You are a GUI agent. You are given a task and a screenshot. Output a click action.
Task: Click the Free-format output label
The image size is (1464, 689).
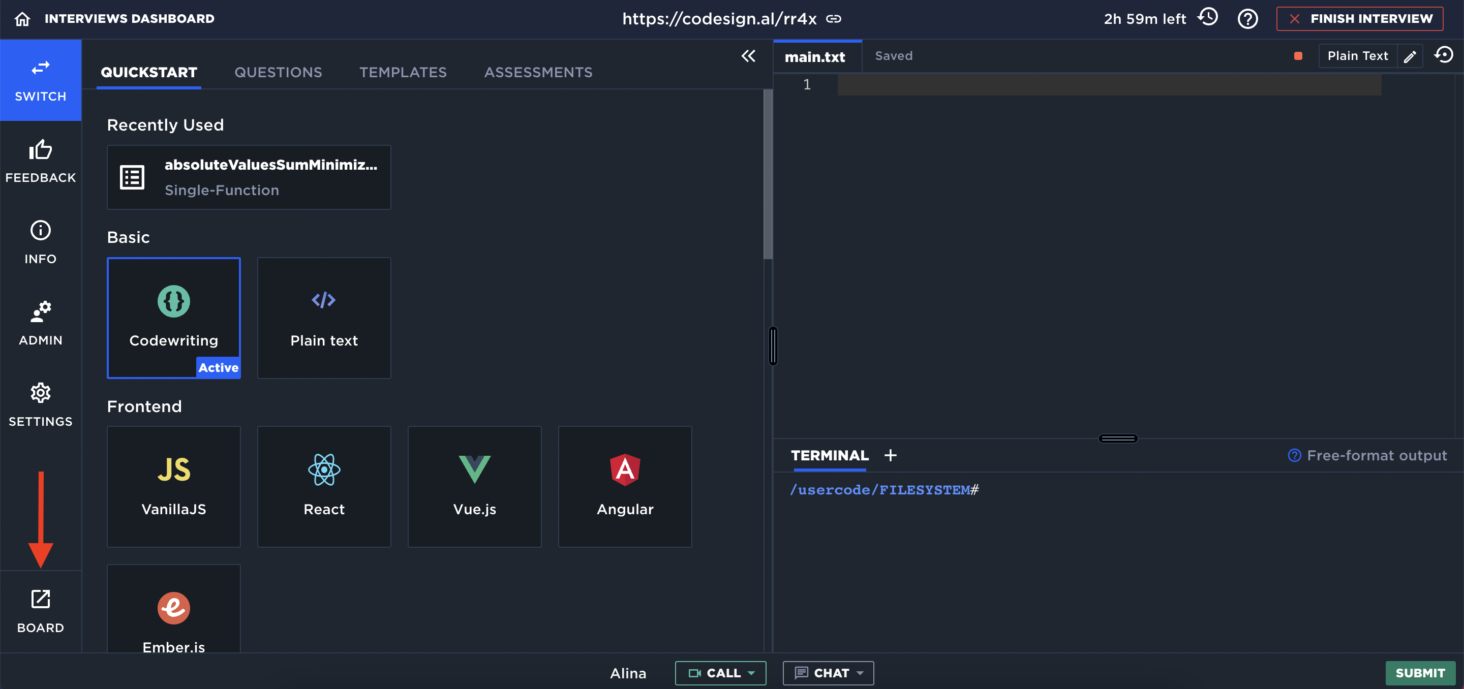1377,455
